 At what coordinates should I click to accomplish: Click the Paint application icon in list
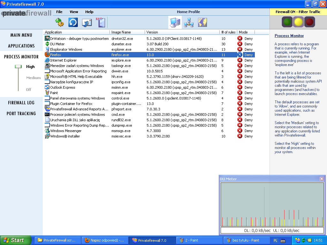click(47, 93)
